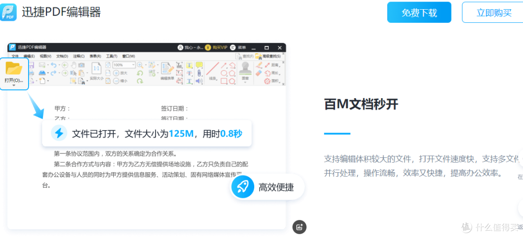Click the 实际大小 1:1 page button
523x238 pixels.
(97, 71)
